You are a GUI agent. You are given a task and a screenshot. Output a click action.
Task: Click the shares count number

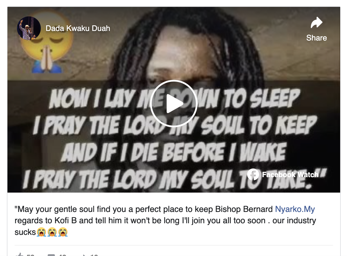tap(94, 255)
